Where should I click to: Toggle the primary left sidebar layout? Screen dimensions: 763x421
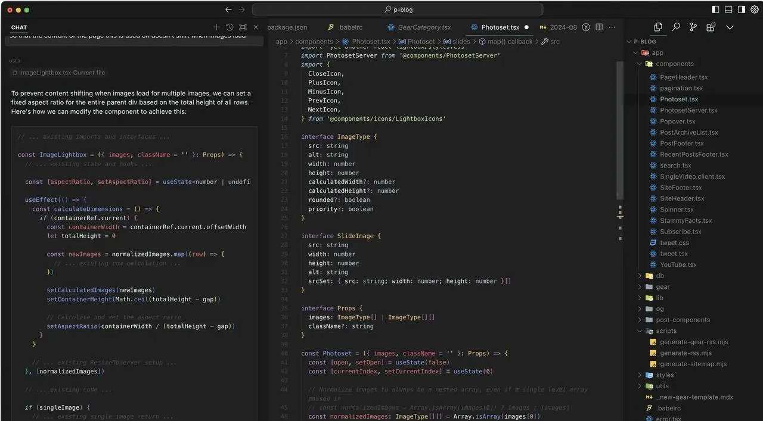715,10
